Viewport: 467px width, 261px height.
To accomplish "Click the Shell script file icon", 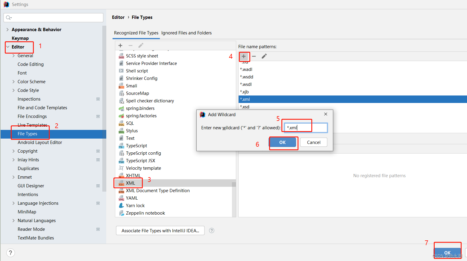I will (x=121, y=71).
